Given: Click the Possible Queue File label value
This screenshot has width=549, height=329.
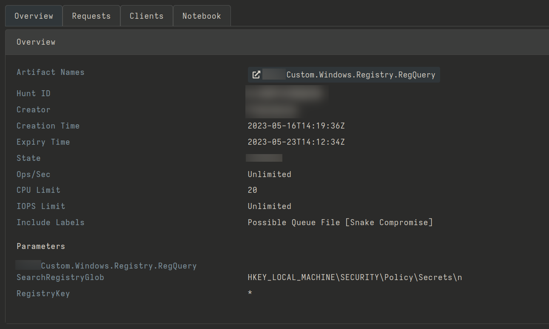Looking at the screenshot, I should (x=340, y=223).
